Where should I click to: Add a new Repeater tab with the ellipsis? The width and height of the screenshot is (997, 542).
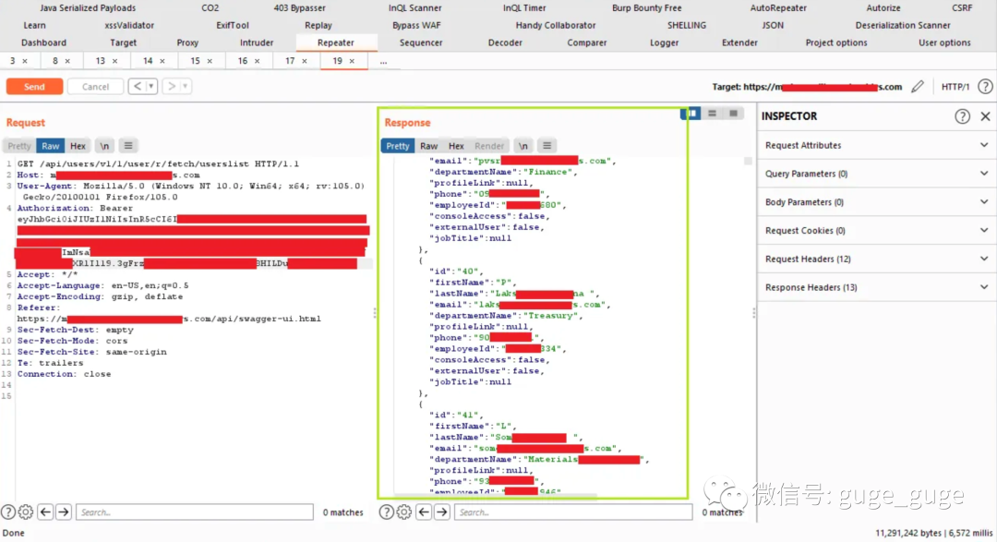[x=383, y=62]
